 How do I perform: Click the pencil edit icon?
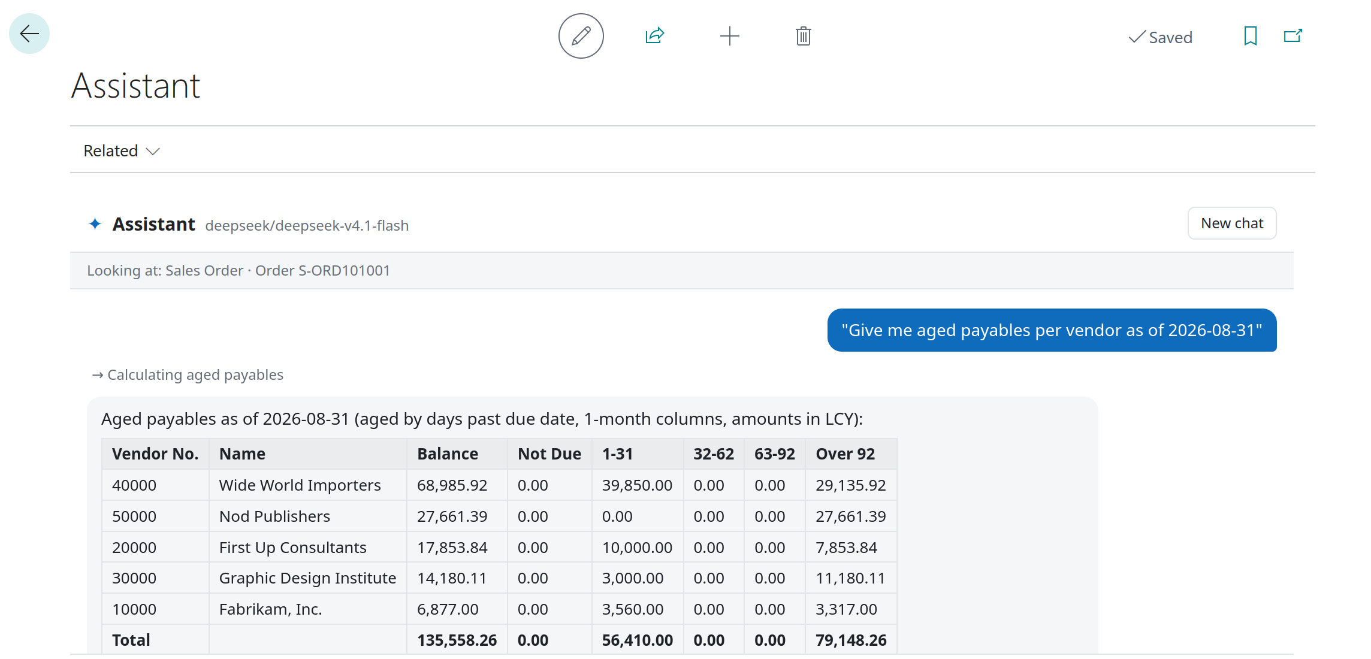click(x=581, y=36)
